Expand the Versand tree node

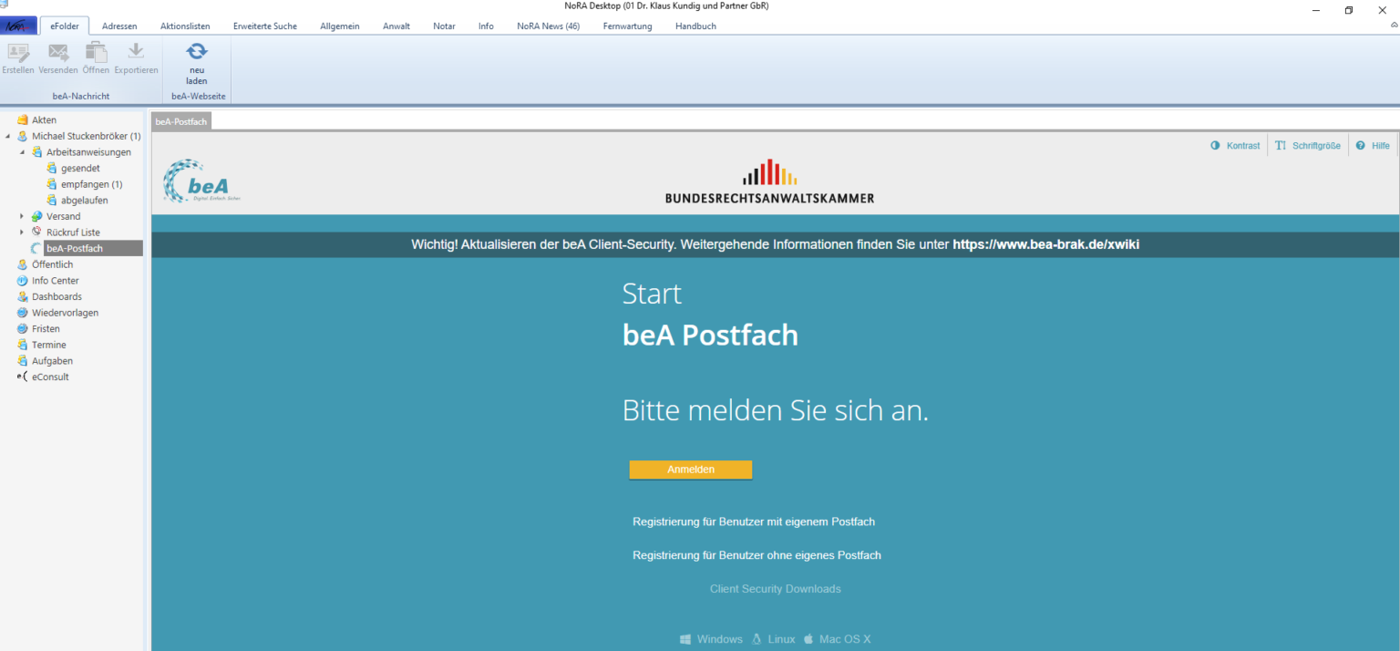20,216
